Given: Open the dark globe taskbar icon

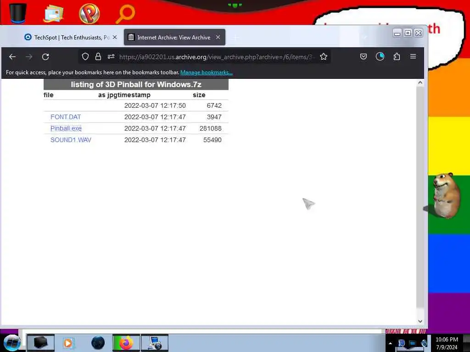Looking at the screenshot, I should click(x=98, y=343).
